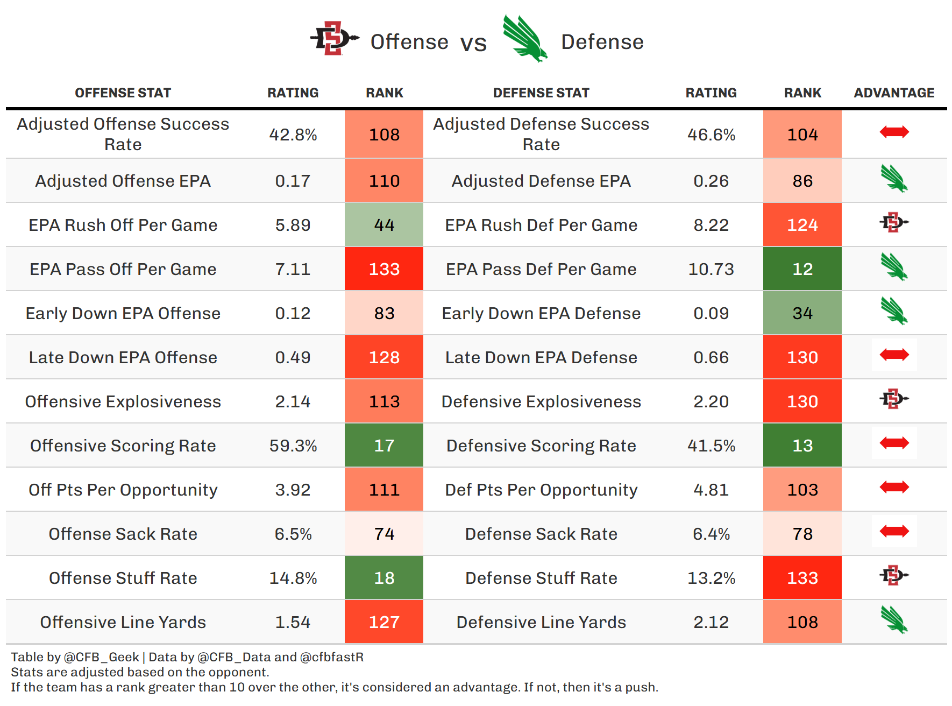Click the push arrow in the Sack Rate row
This screenshot has width=952, height=706.
pos(894,531)
